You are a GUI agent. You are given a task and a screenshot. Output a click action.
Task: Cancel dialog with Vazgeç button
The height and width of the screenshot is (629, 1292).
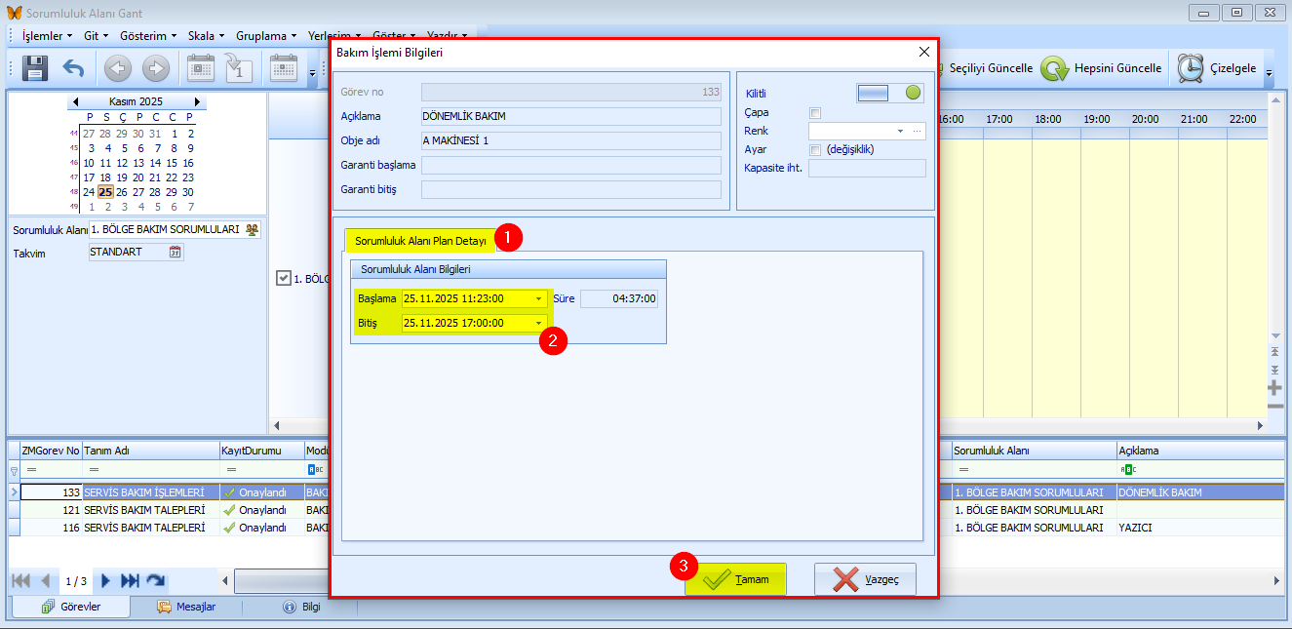click(x=865, y=579)
